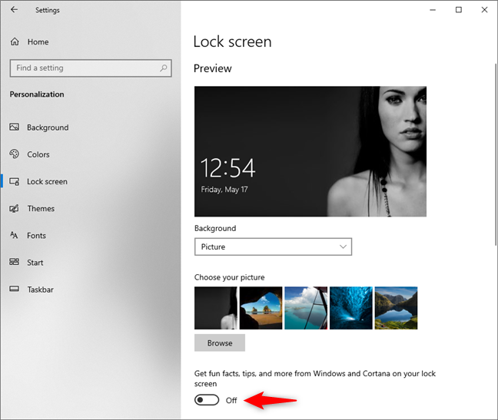Viewport: 498px width, 420px height.
Task: Click the lock screen preview image
Action: (x=310, y=151)
